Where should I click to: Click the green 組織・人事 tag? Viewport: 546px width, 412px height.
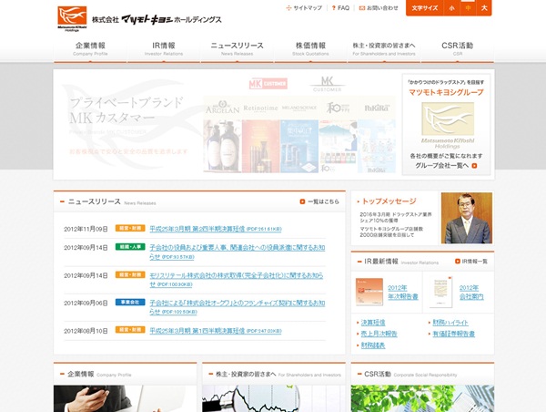coord(130,247)
